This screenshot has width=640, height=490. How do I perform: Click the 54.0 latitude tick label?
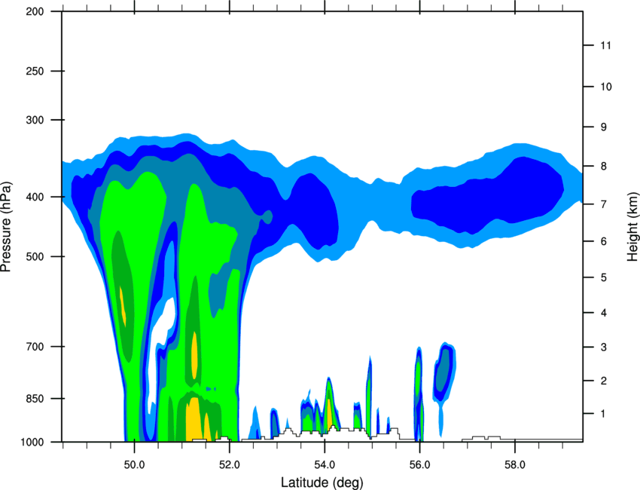pos(325,465)
